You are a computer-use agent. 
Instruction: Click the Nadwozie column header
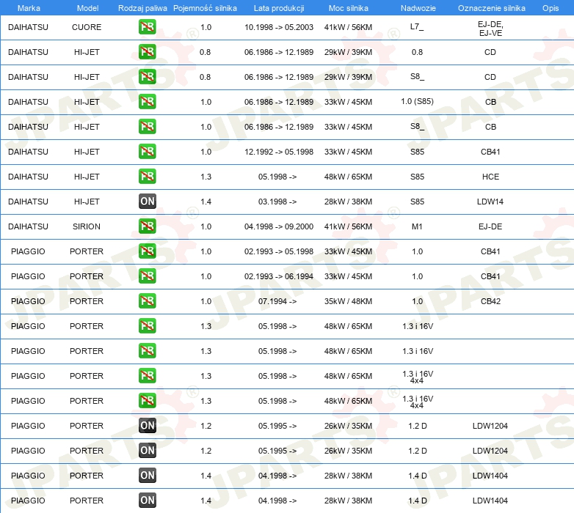pos(417,7)
